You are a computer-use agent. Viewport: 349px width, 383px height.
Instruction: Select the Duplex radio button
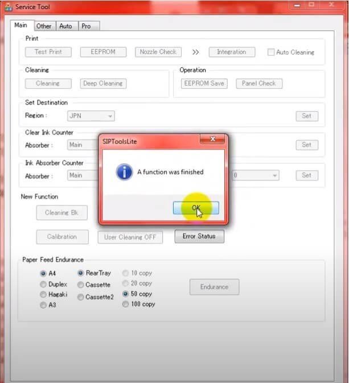[43, 285]
